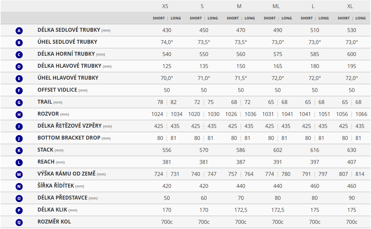Click standover value 814
The height and width of the screenshot is (229, 371).
[360, 174]
